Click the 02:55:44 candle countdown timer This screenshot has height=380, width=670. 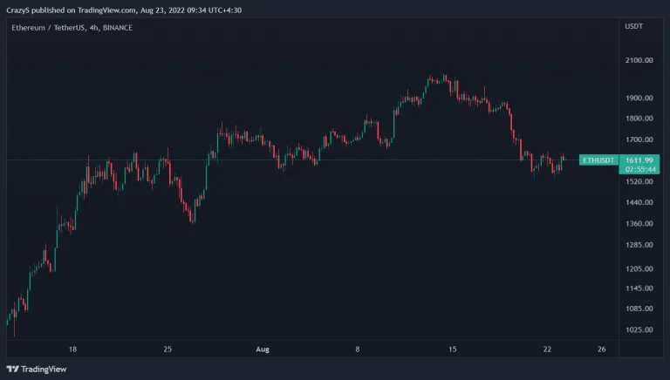[639, 169]
